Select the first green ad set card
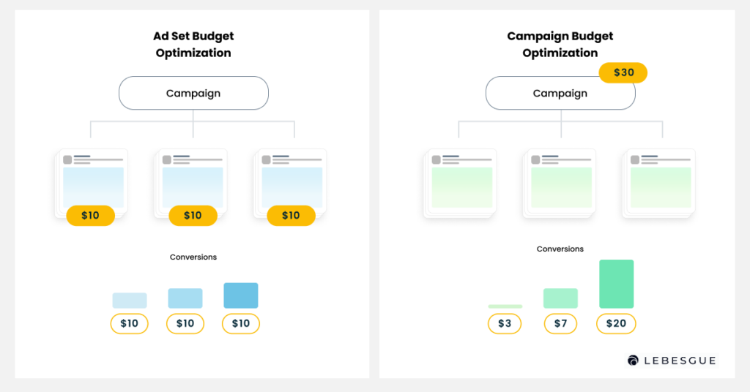 [x=460, y=184]
